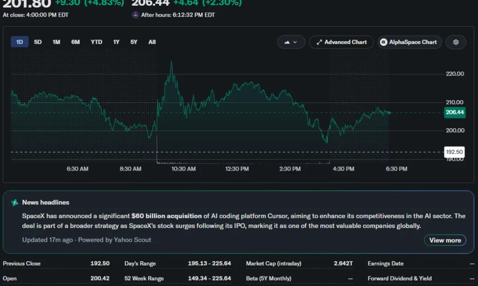Click the Market Cap value 2.642T

coord(343,263)
